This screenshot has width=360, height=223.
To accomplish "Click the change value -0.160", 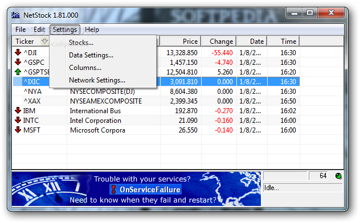I will [224, 121].
